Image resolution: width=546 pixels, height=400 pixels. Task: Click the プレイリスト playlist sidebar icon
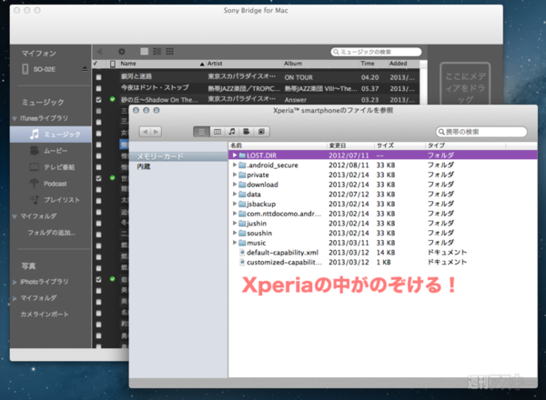pos(35,200)
